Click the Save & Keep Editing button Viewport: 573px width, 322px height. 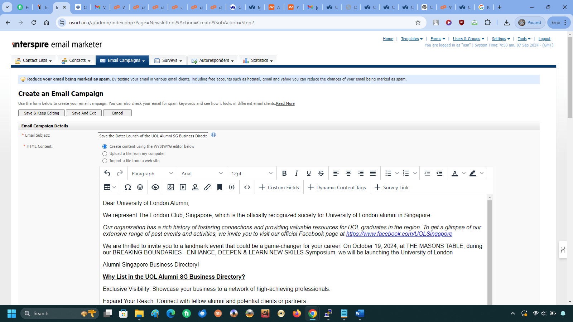click(x=42, y=113)
